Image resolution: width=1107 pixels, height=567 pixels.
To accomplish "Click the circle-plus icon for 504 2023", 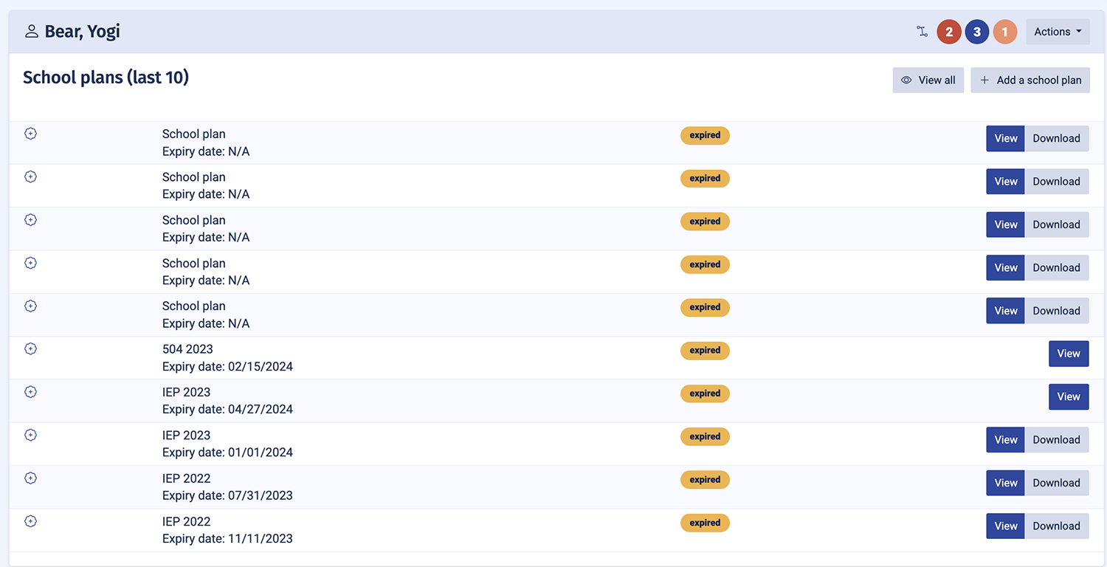I will click(30, 349).
